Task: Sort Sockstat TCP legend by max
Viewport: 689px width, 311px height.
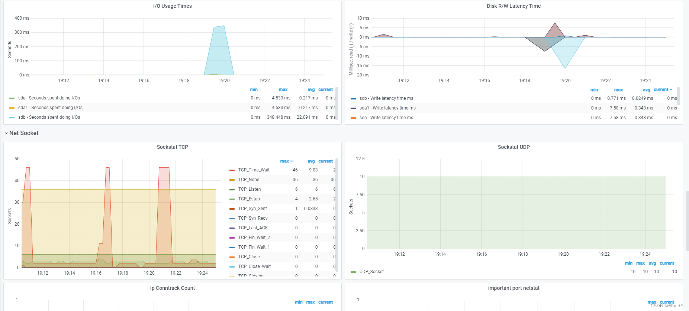Action: coord(286,161)
